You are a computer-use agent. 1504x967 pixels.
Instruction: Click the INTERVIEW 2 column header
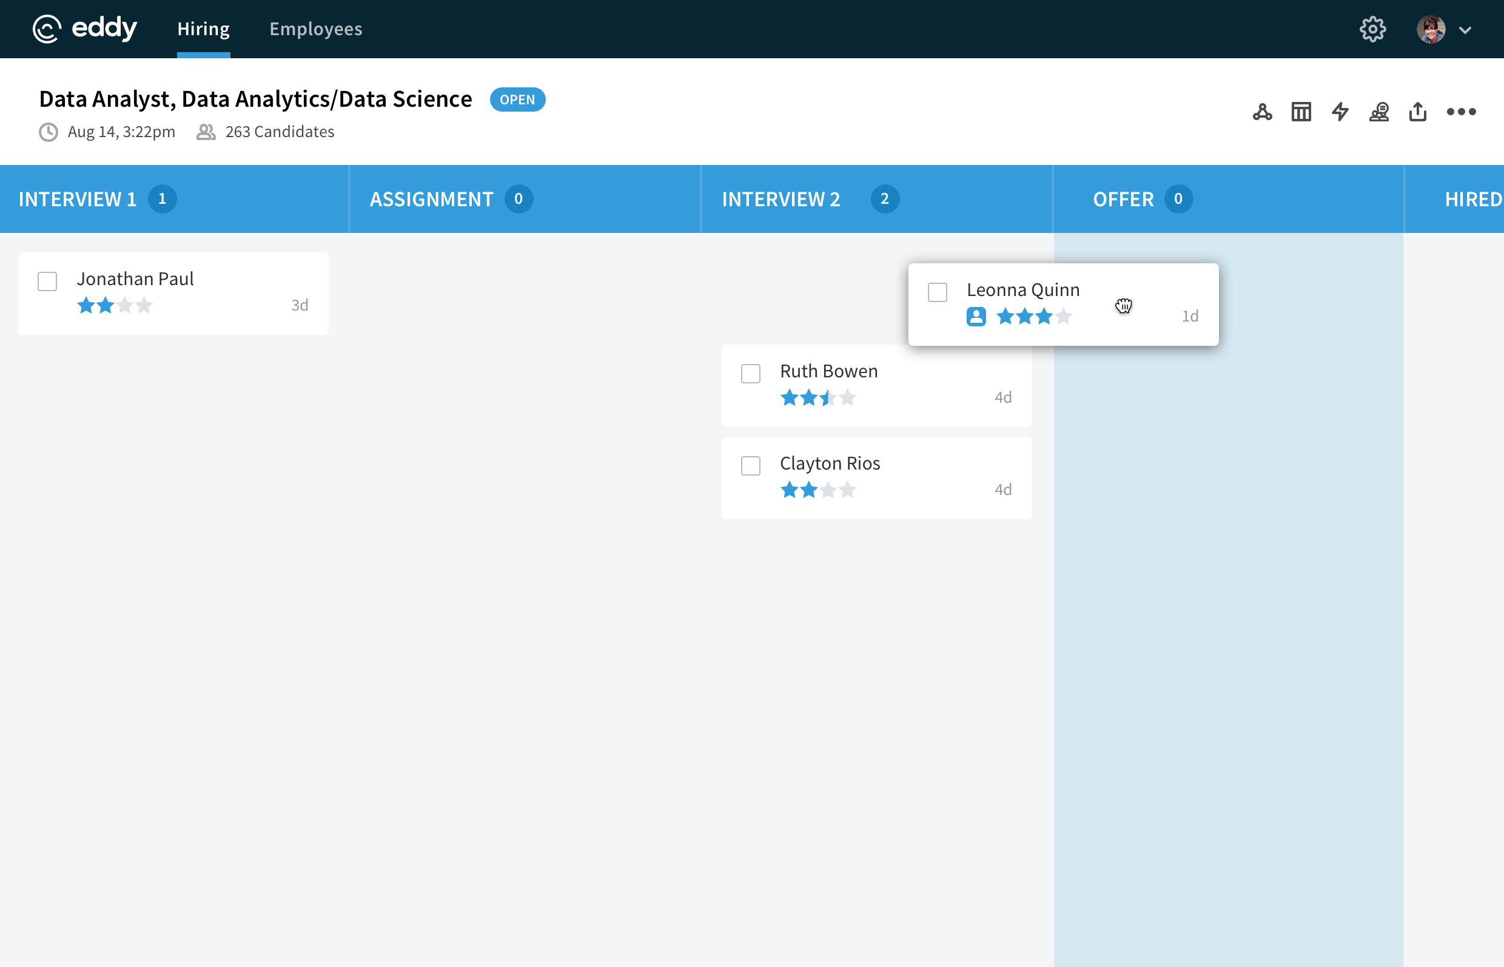pos(781,199)
